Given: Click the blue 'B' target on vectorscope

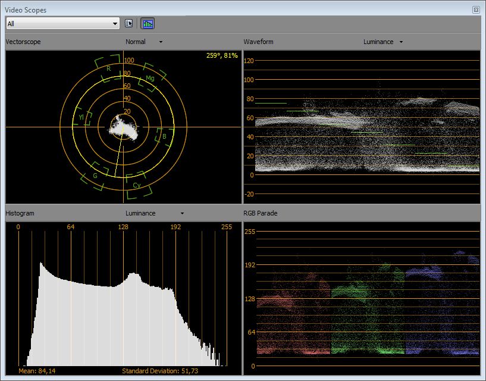Looking at the screenshot, I should [164, 136].
